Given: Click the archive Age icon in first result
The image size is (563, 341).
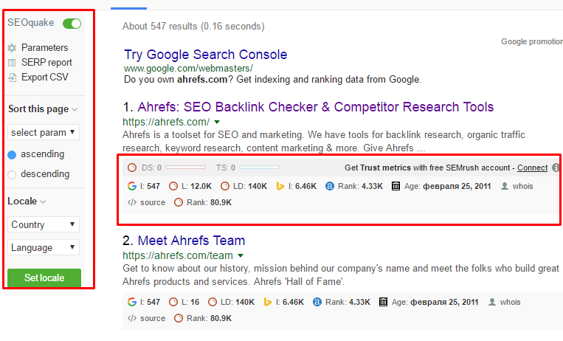Looking at the screenshot, I should click(x=396, y=186).
